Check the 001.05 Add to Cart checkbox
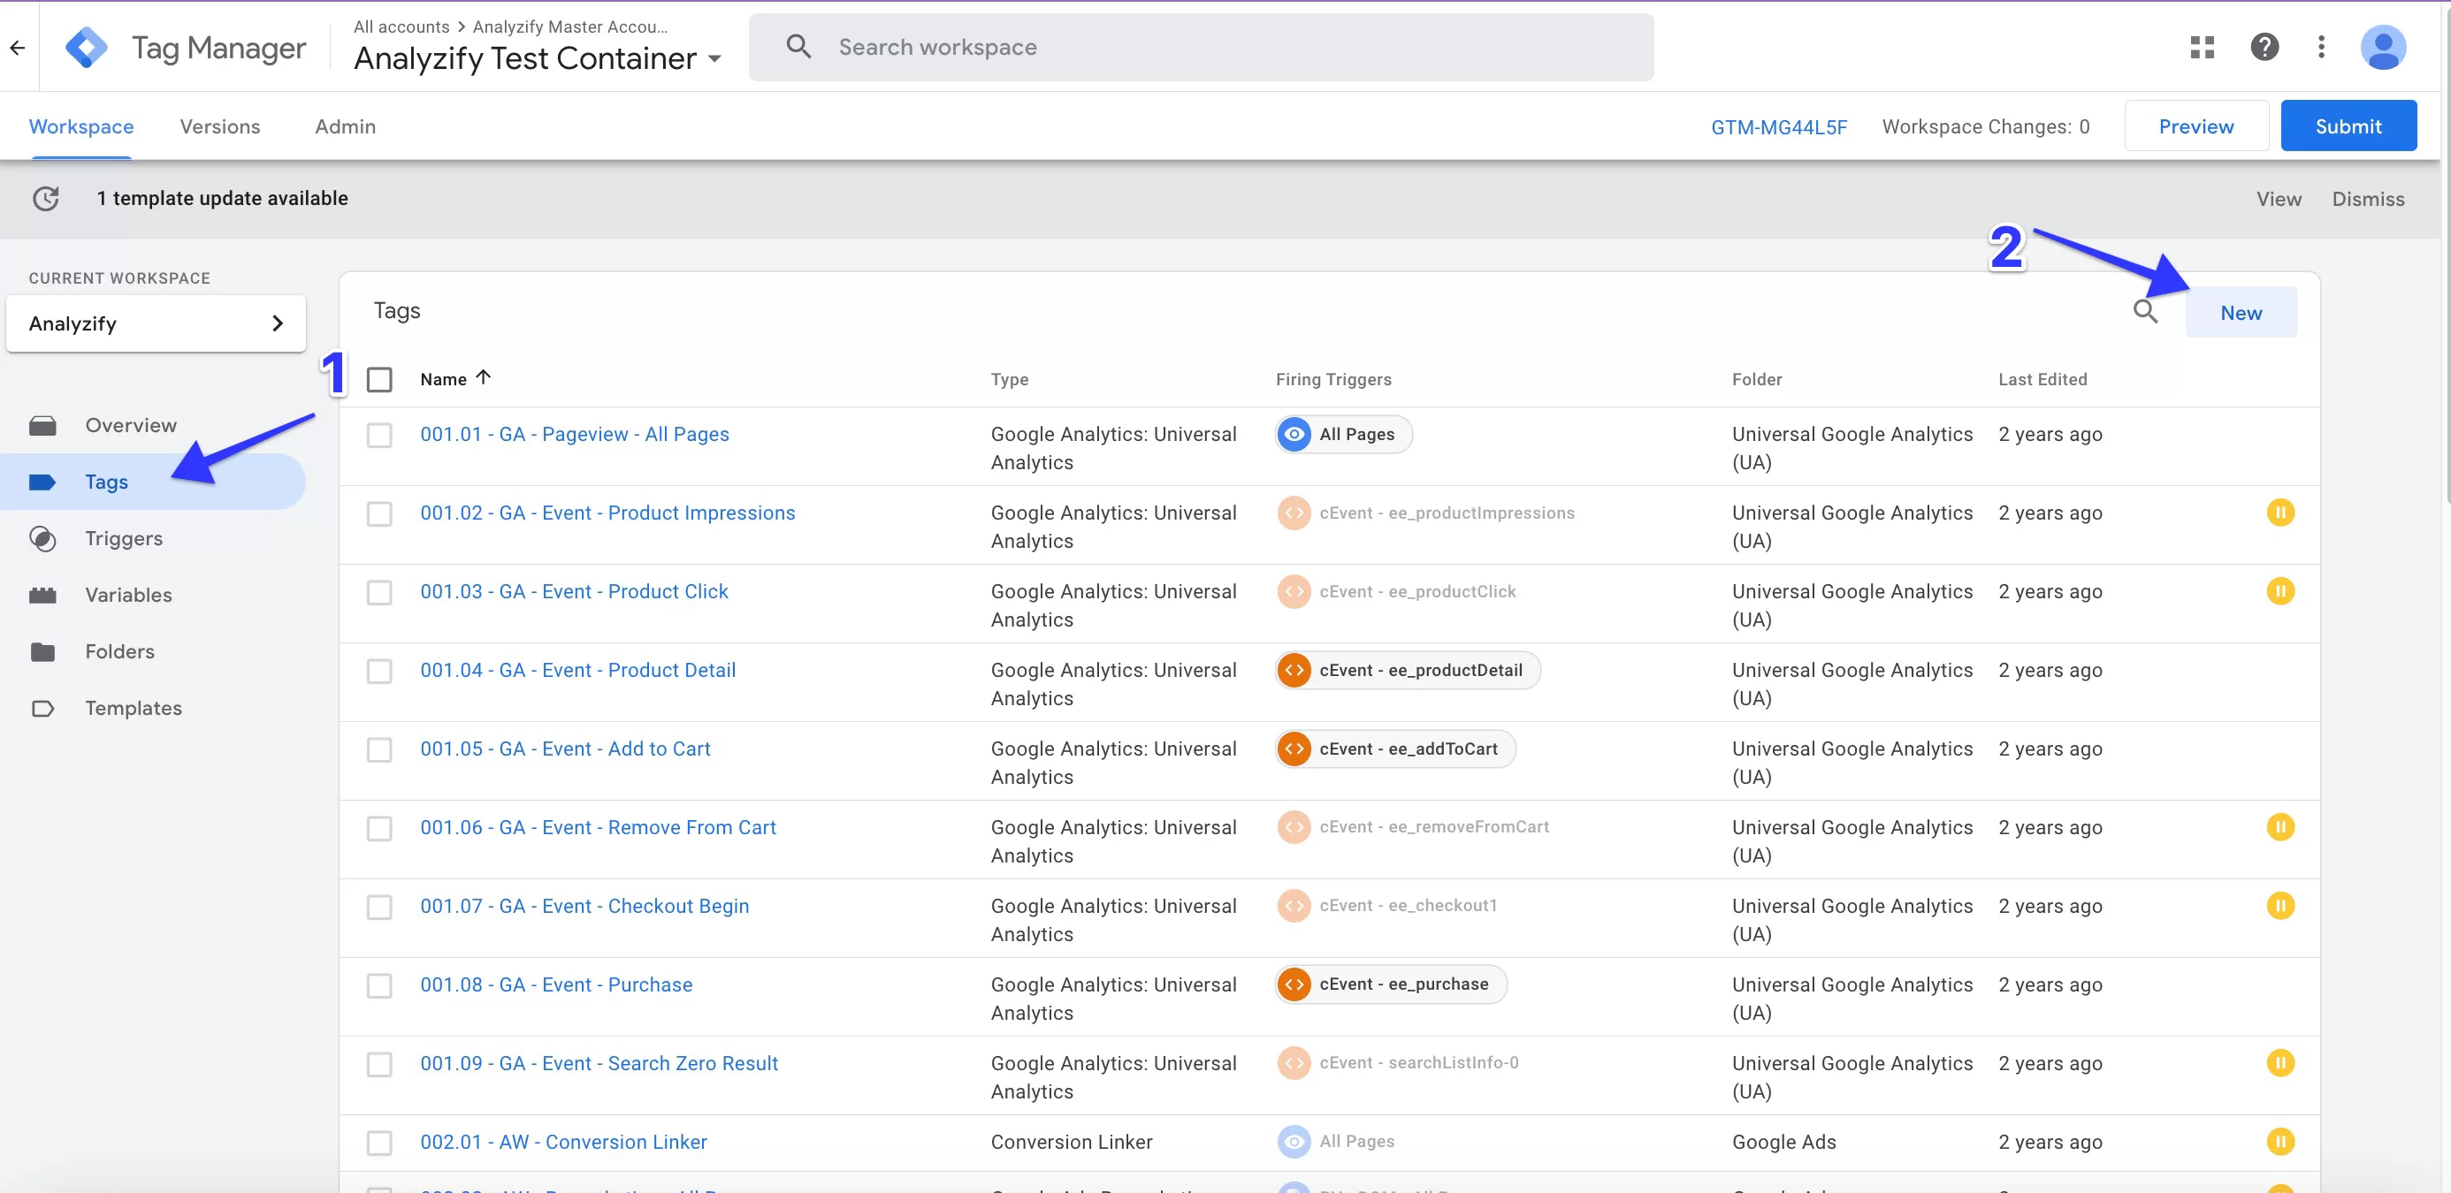2451x1193 pixels. coord(379,751)
